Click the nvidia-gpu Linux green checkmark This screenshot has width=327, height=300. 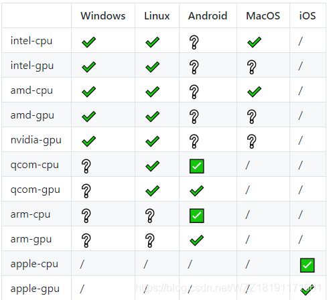(152, 141)
